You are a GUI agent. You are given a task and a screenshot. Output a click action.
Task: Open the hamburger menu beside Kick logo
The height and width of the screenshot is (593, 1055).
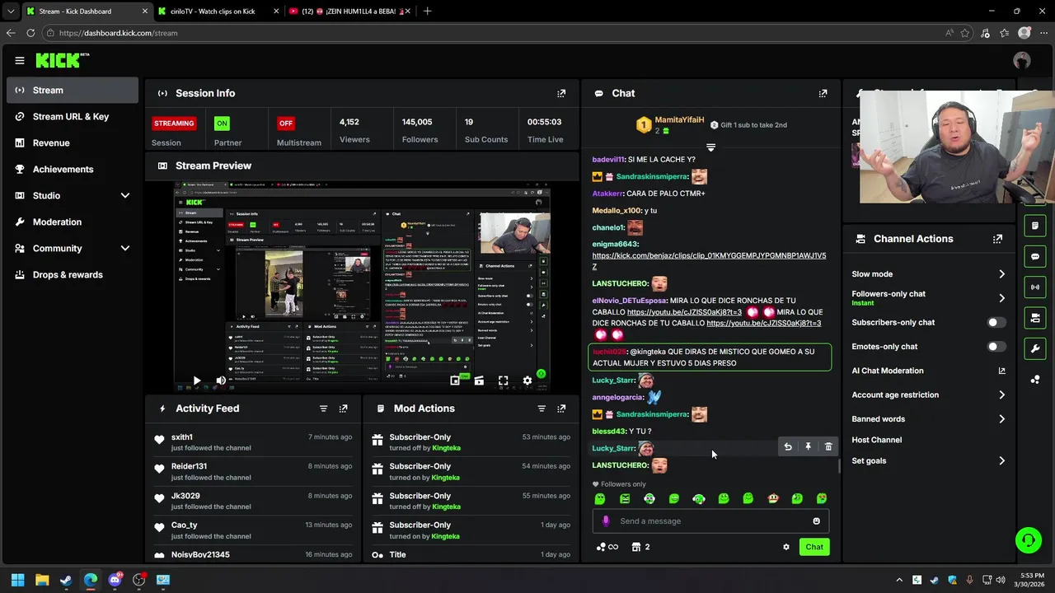(x=20, y=60)
